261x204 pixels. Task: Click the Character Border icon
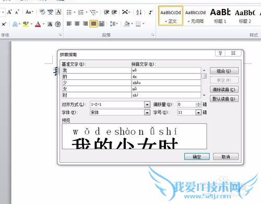[58, 12]
